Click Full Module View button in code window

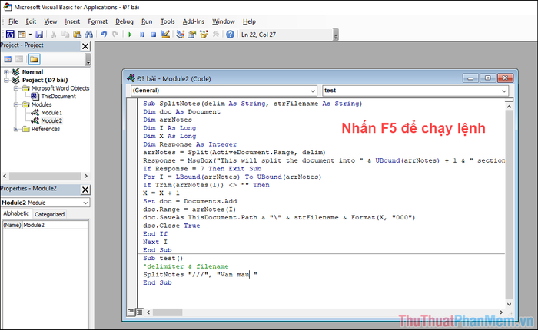[x=139, y=312]
